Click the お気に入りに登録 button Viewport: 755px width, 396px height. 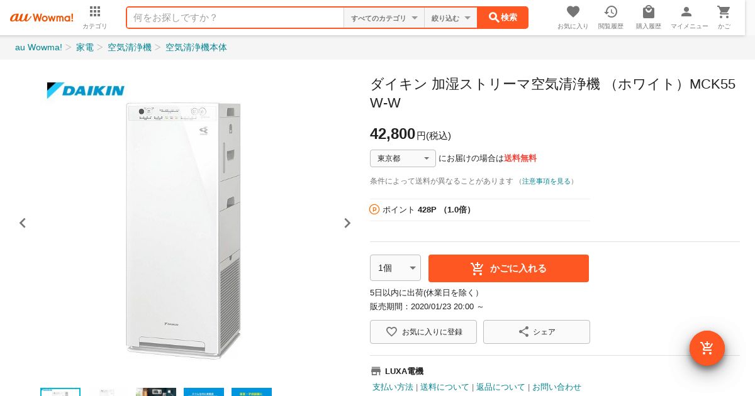423,332
